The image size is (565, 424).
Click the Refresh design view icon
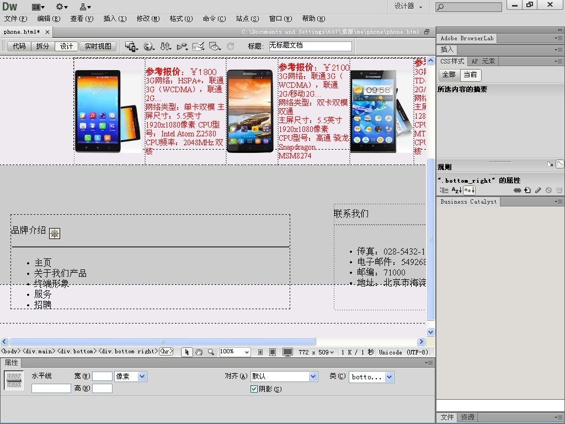[231, 46]
